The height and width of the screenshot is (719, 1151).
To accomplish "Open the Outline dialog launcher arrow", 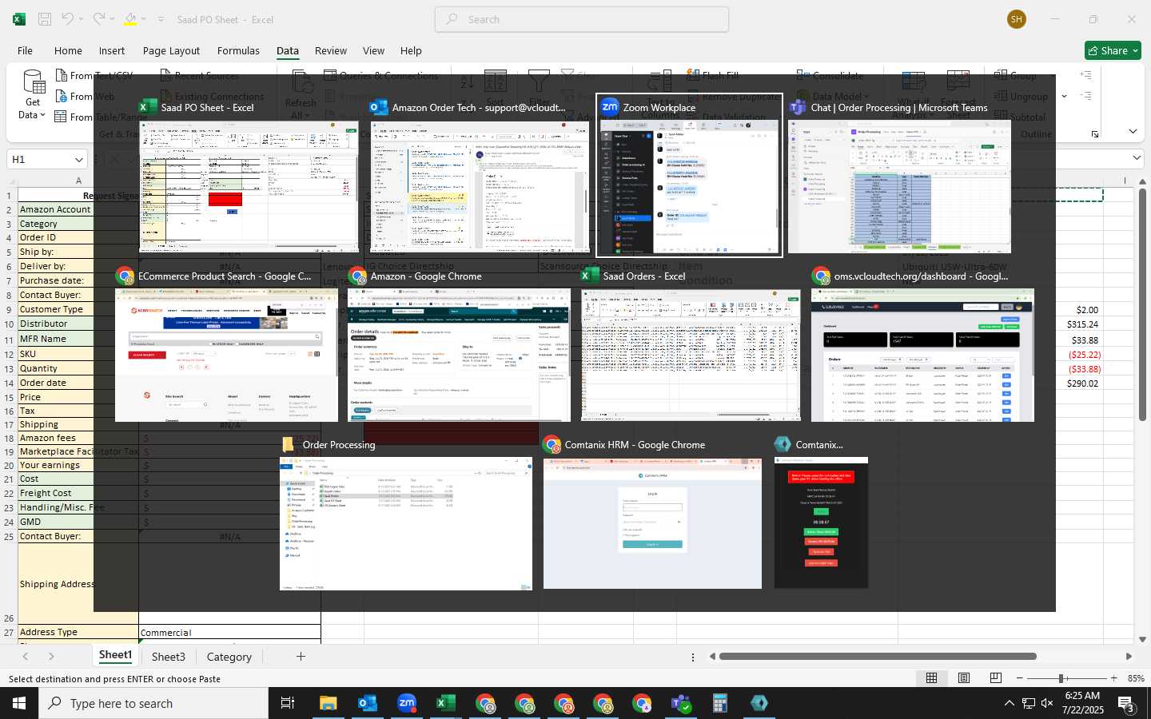I will coord(1095,134).
